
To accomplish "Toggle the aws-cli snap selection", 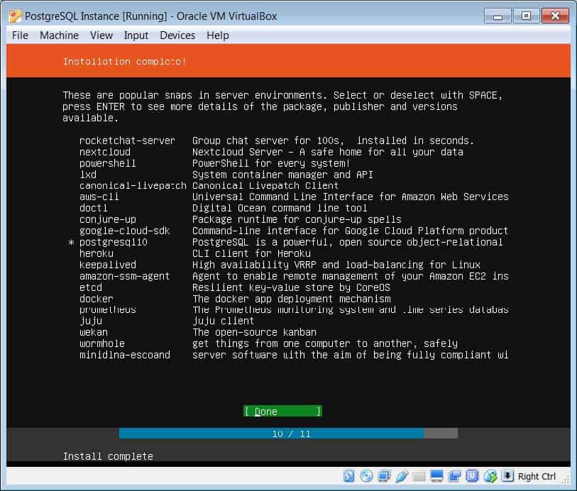I will (99, 197).
